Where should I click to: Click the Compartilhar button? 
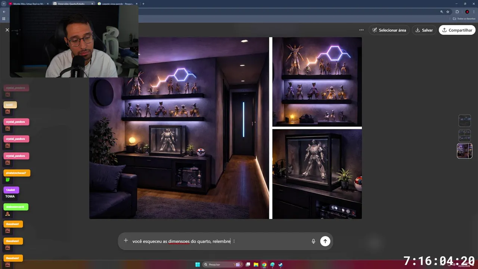click(457, 30)
